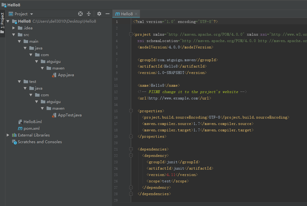Viewport: 307px width, 206px height.
Task: Hide the Project tool window with minus icon
Action: coord(108,14)
